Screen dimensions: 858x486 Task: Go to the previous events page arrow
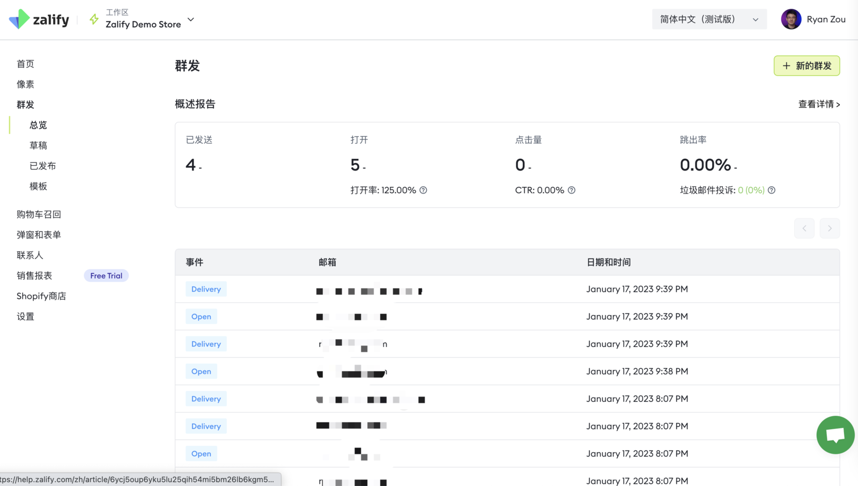[x=804, y=229]
